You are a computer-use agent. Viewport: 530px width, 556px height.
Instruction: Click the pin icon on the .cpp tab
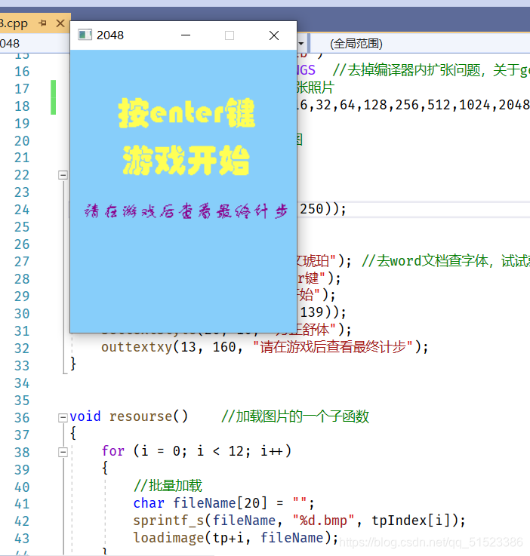coord(43,23)
